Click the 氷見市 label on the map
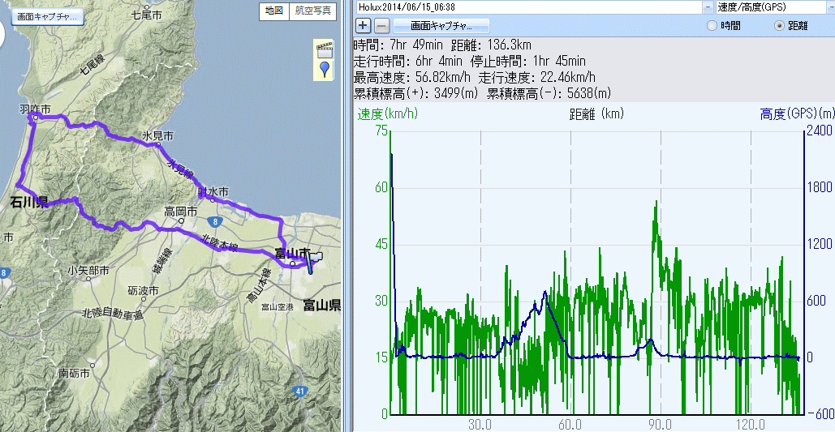Screen dimensions: 835x432 tap(157, 135)
